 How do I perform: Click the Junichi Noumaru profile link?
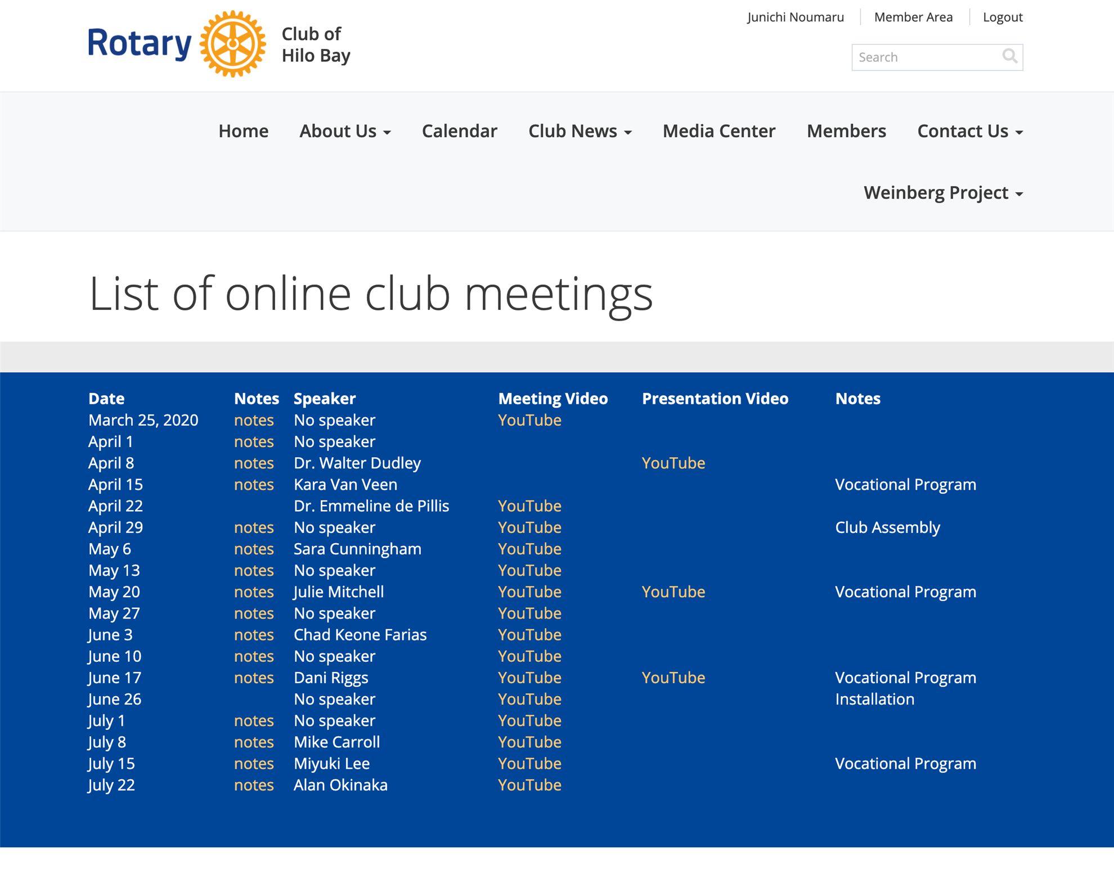click(x=795, y=17)
